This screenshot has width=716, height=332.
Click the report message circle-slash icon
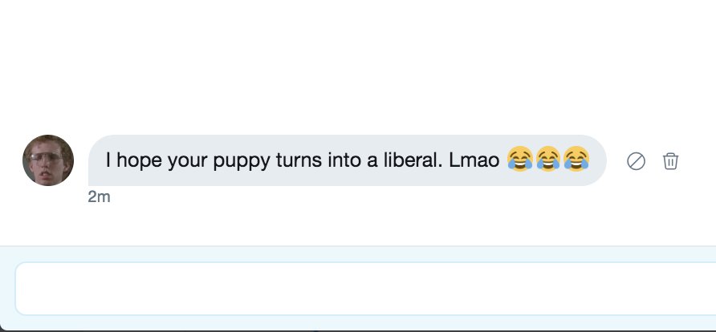pos(636,161)
